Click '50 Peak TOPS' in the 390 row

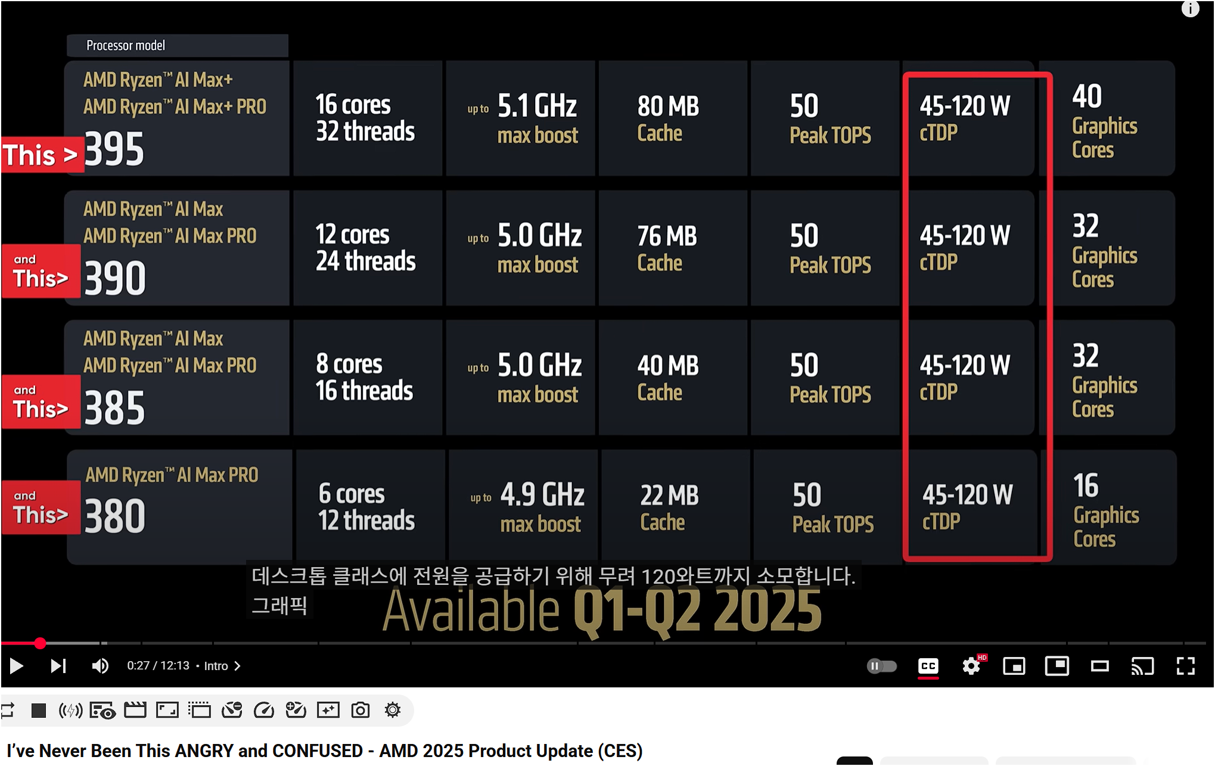tap(825, 248)
